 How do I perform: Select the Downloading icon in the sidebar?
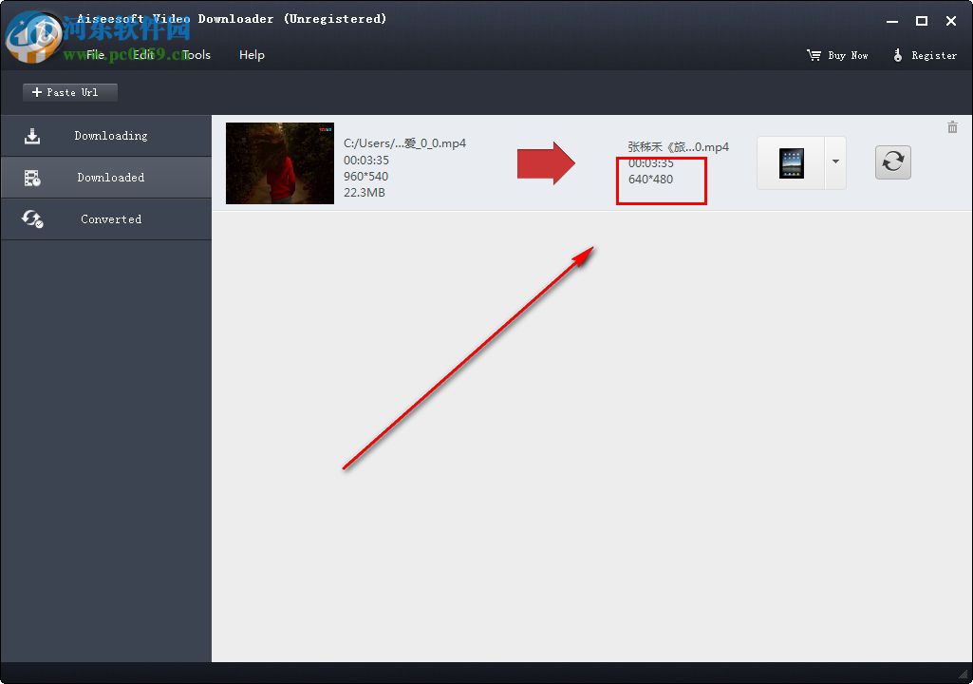(32, 135)
